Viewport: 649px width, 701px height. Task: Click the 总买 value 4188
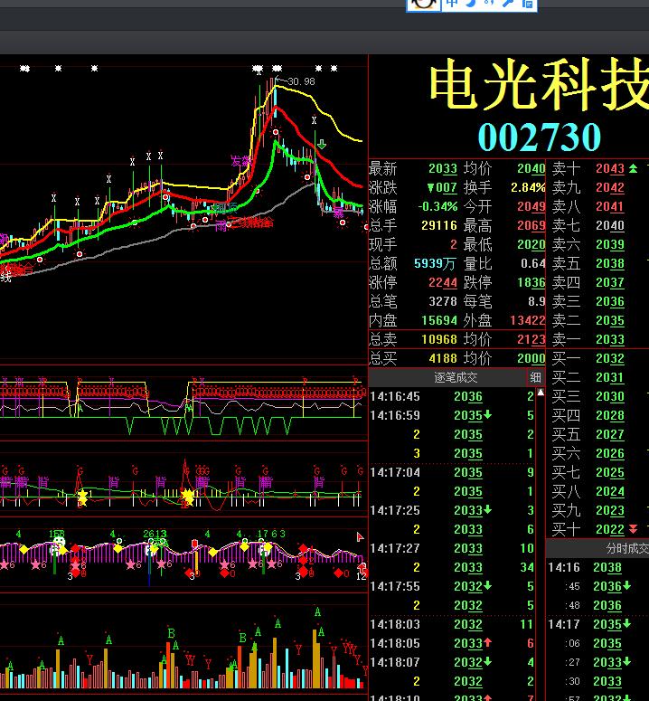(443, 358)
